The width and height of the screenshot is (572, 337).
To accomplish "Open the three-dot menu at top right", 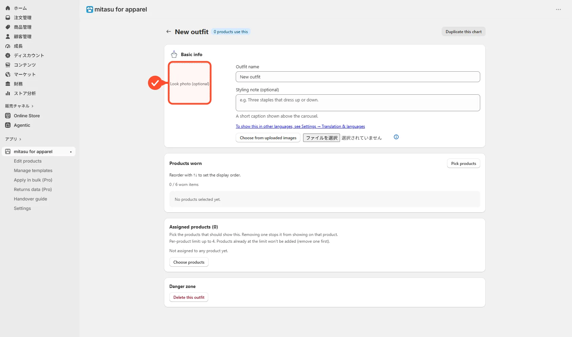I will point(558,9).
